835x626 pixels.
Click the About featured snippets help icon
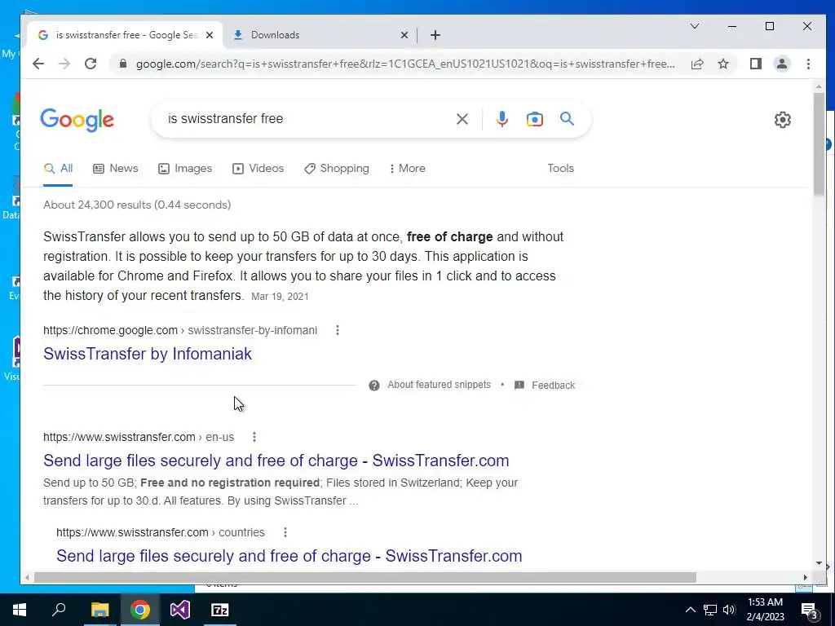click(374, 386)
